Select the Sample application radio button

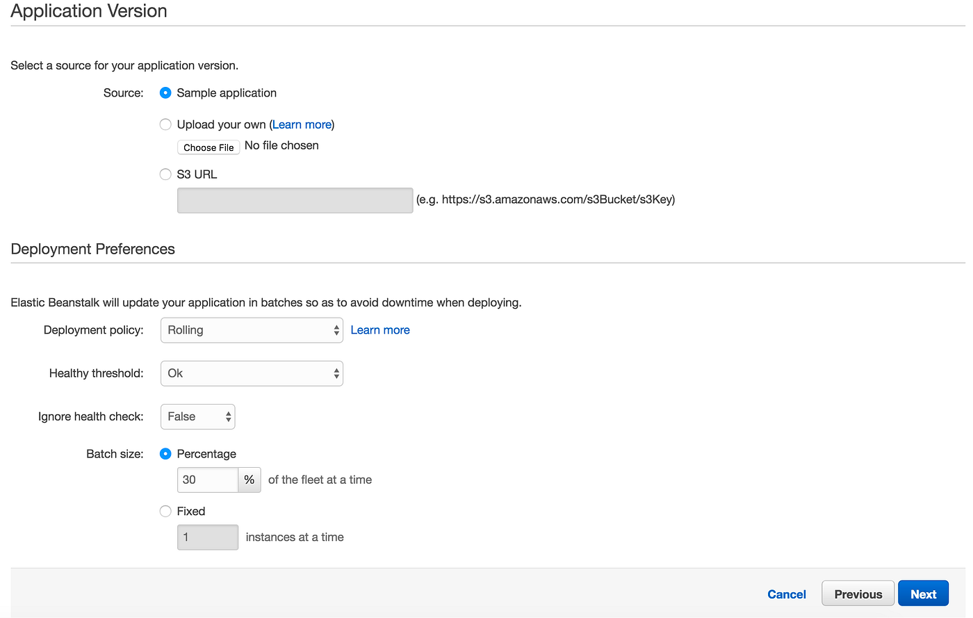[x=165, y=92]
